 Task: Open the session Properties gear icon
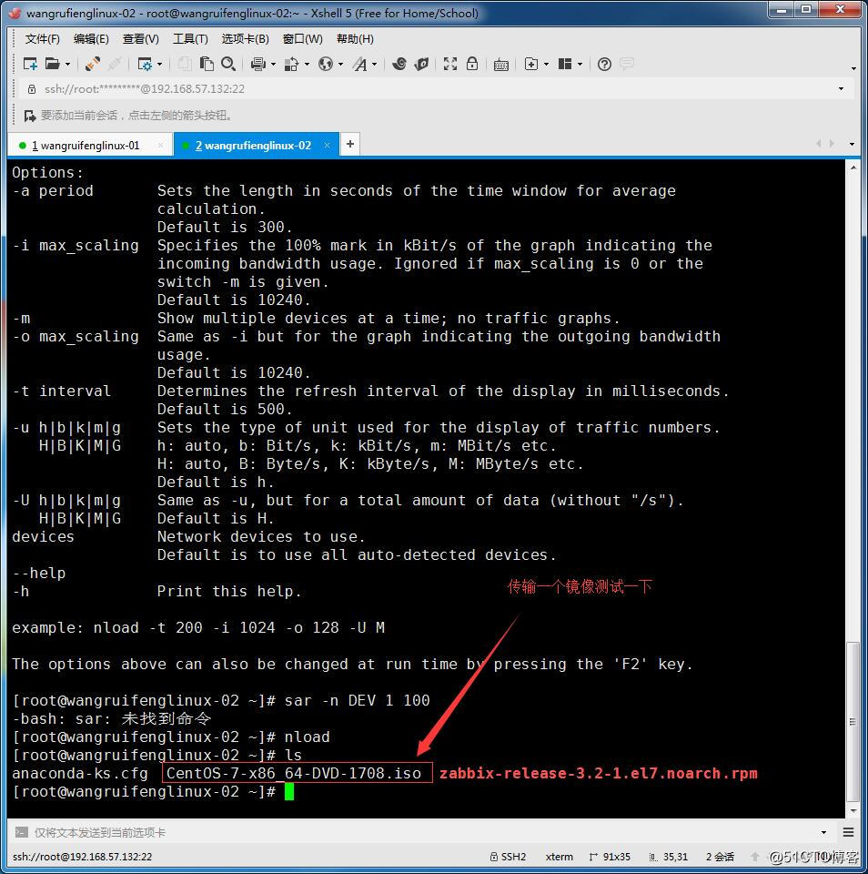click(x=145, y=64)
